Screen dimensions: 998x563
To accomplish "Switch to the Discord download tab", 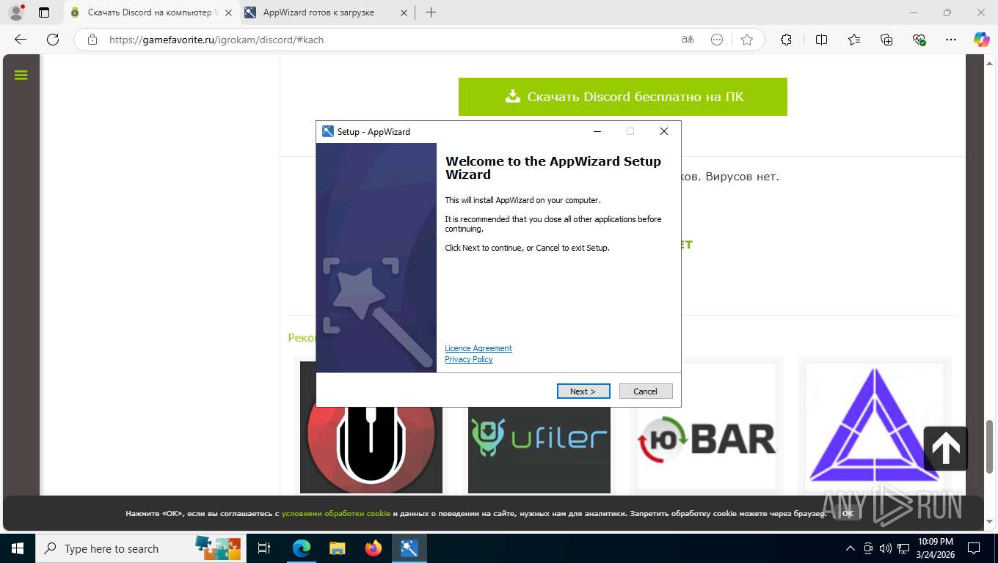I will coord(150,12).
